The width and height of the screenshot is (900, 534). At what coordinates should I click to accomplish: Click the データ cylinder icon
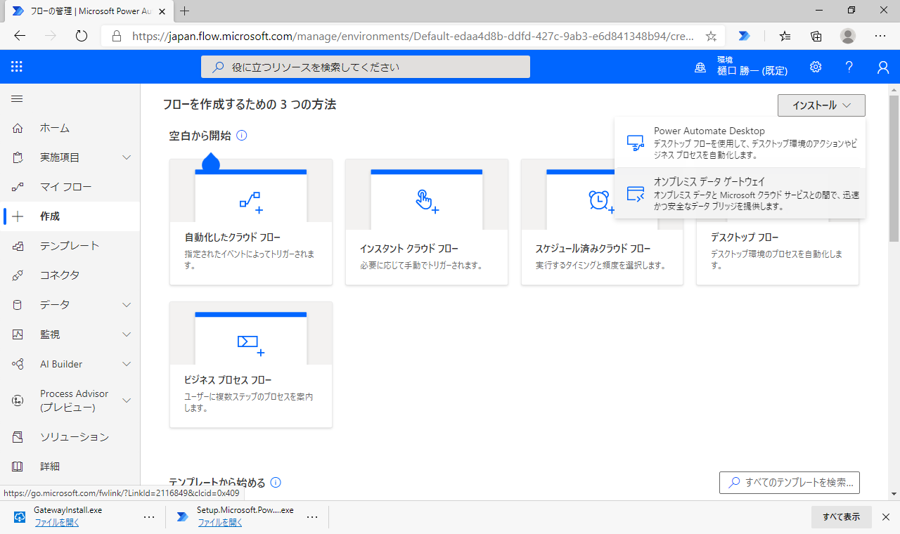coord(18,305)
